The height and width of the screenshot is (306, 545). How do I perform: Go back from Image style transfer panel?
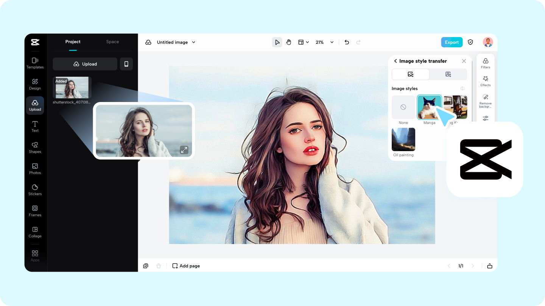pyautogui.click(x=395, y=61)
